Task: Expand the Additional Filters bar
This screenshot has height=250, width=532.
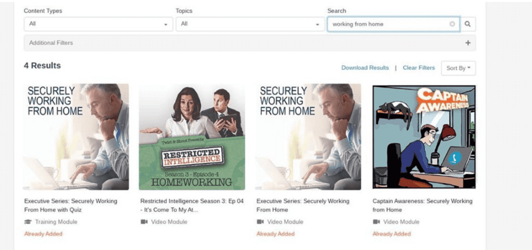Action: tap(250, 43)
